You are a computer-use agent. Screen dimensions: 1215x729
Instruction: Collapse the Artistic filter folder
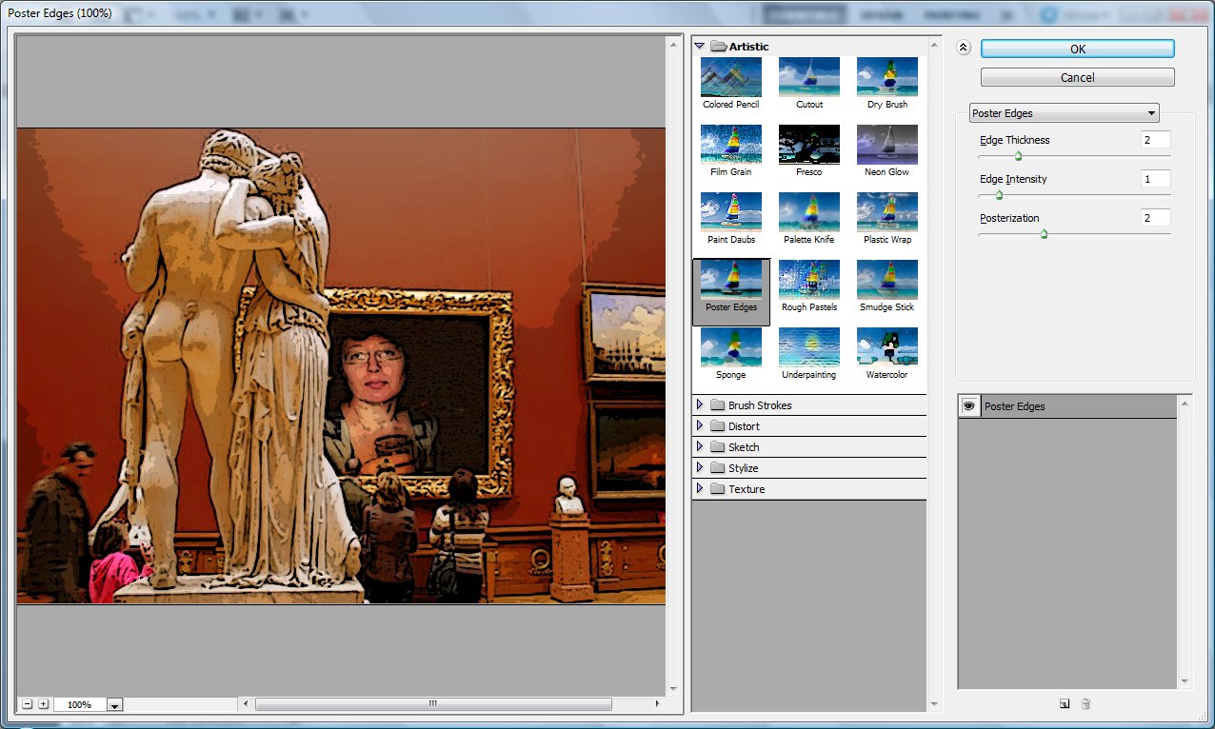click(700, 46)
